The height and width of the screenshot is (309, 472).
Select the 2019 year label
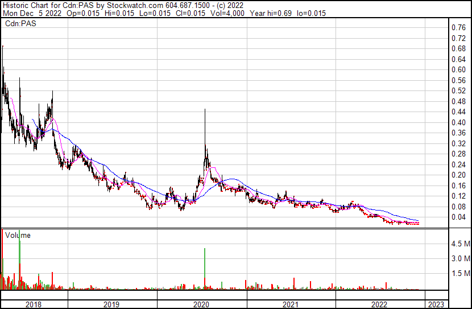pyautogui.click(x=111, y=304)
